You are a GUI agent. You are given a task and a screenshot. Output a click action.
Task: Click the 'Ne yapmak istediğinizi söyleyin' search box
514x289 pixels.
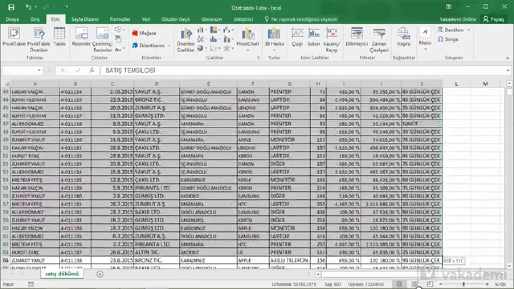tap(301, 19)
